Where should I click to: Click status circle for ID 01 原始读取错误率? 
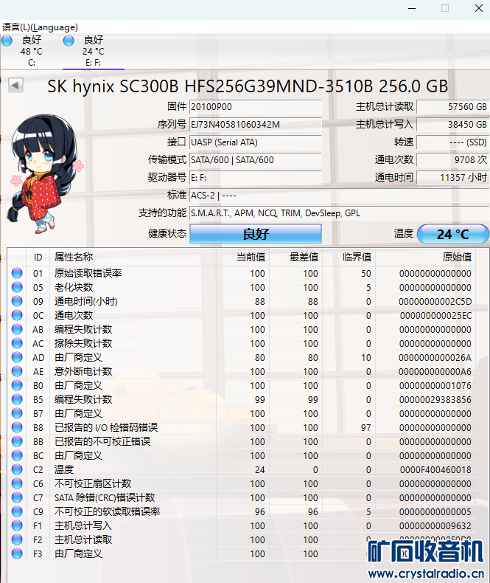[x=17, y=273]
